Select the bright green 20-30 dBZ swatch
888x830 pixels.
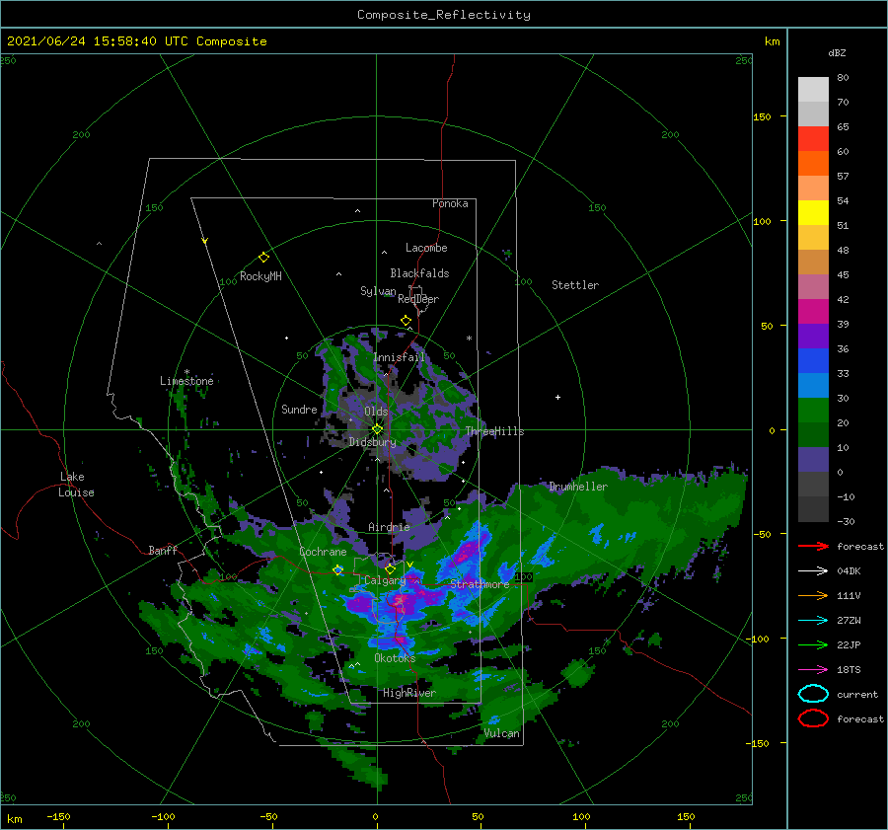pos(813,411)
